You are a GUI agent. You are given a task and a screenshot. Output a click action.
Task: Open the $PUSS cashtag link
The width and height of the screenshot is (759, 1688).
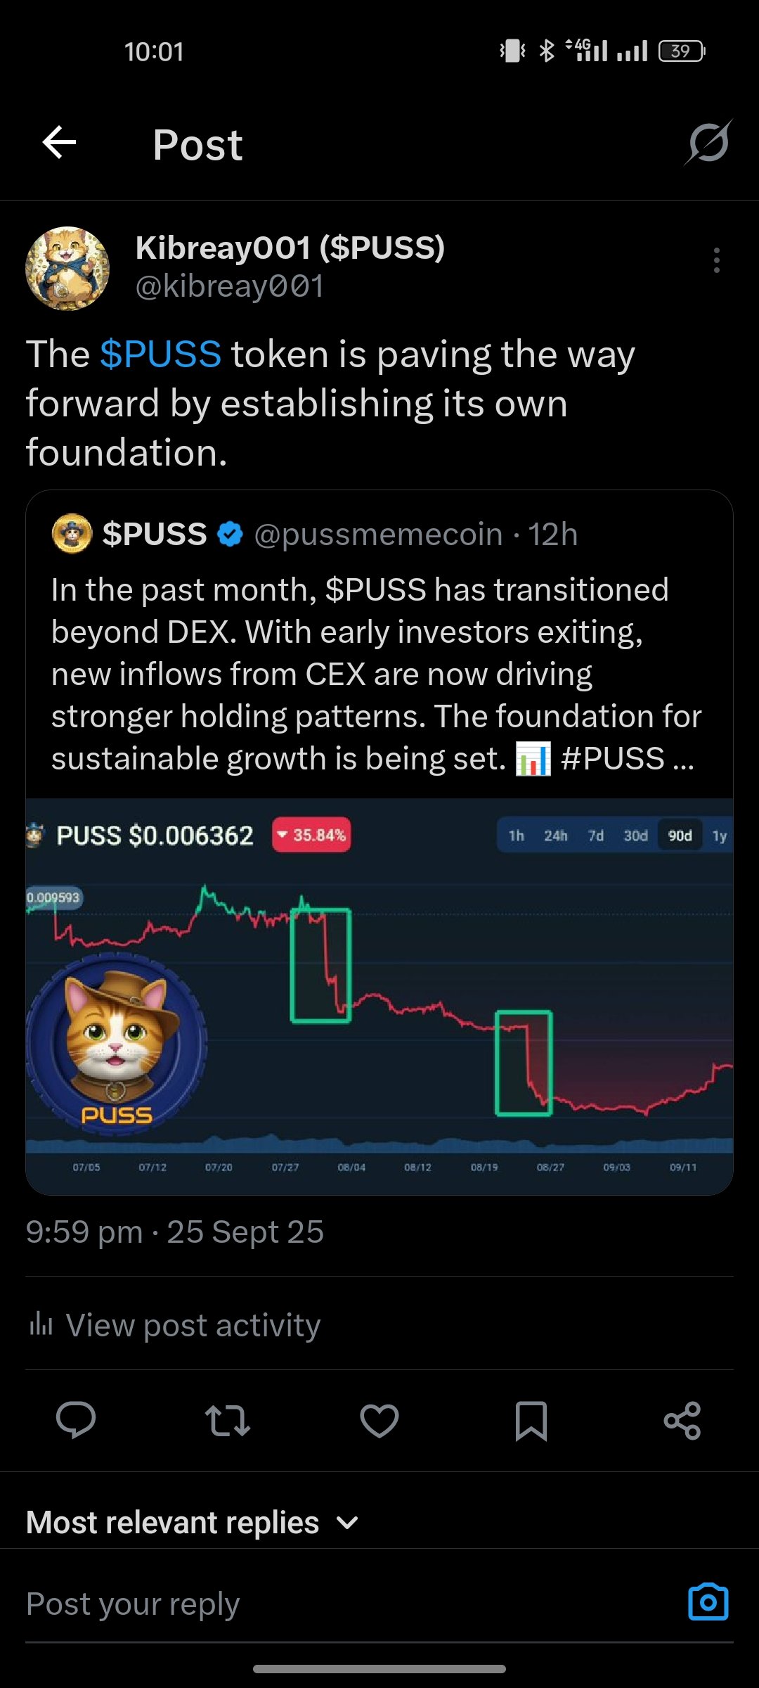click(x=160, y=354)
